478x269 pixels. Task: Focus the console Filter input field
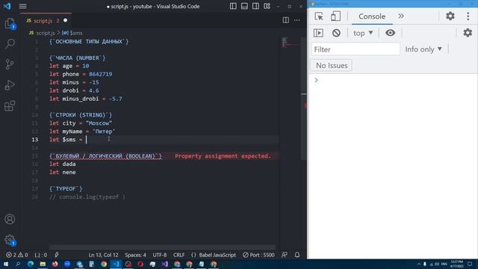356,49
